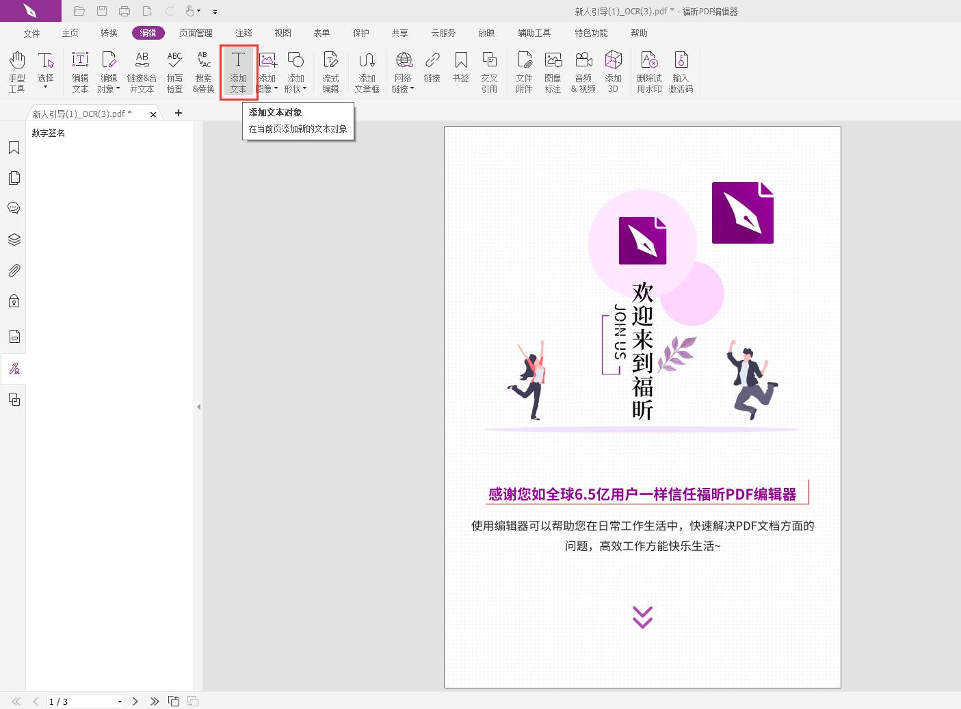Run 拼写检查 spell check
The height and width of the screenshot is (709, 961).
(x=175, y=71)
